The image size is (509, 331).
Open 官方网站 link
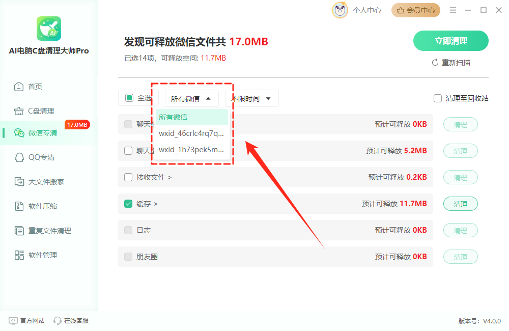pyautogui.click(x=26, y=321)
